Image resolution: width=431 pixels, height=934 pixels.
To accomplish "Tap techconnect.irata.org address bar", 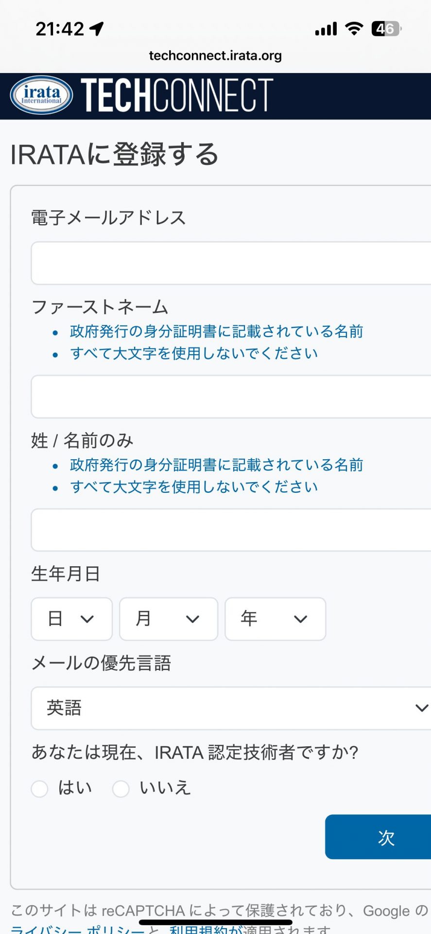I will coord(215,56).
